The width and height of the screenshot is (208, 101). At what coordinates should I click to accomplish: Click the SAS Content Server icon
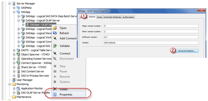18,71
